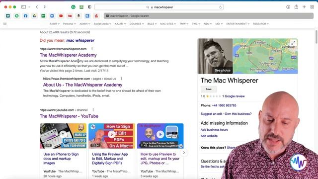
Task: Expand the map with the expand icon
Action: [x=293, y=43]
